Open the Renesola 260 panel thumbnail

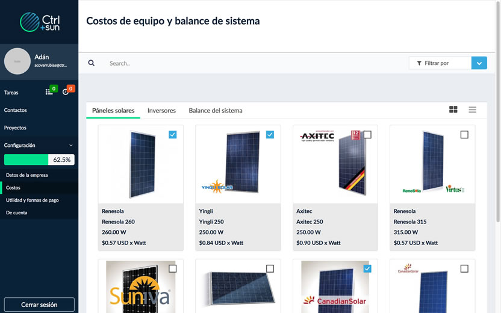[141, 164]
